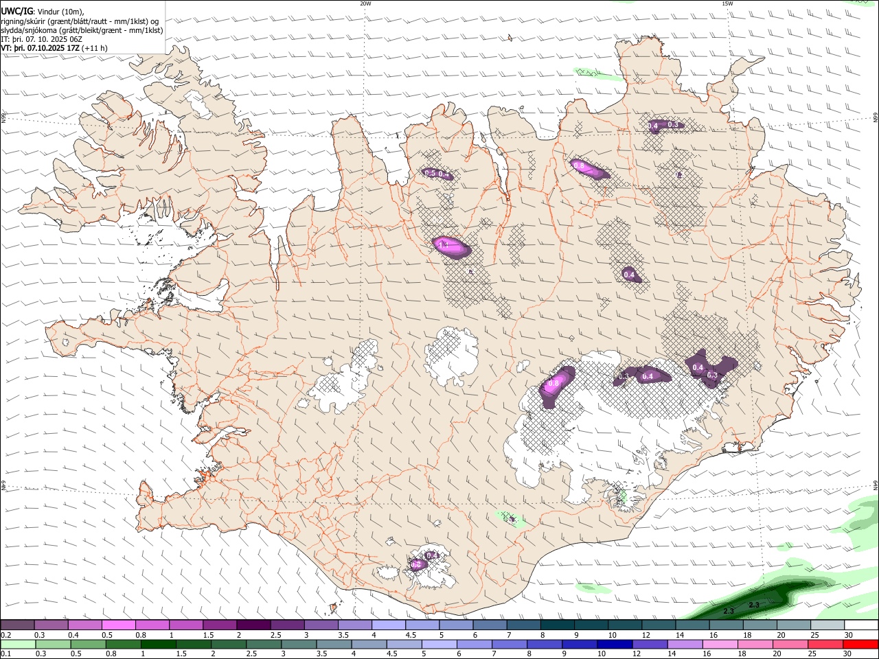The width and height of the screenshot is (879, 659).
Task: Click the pale lavender 5 swatch, bottom legend row
Action: [x=439, y=645]
